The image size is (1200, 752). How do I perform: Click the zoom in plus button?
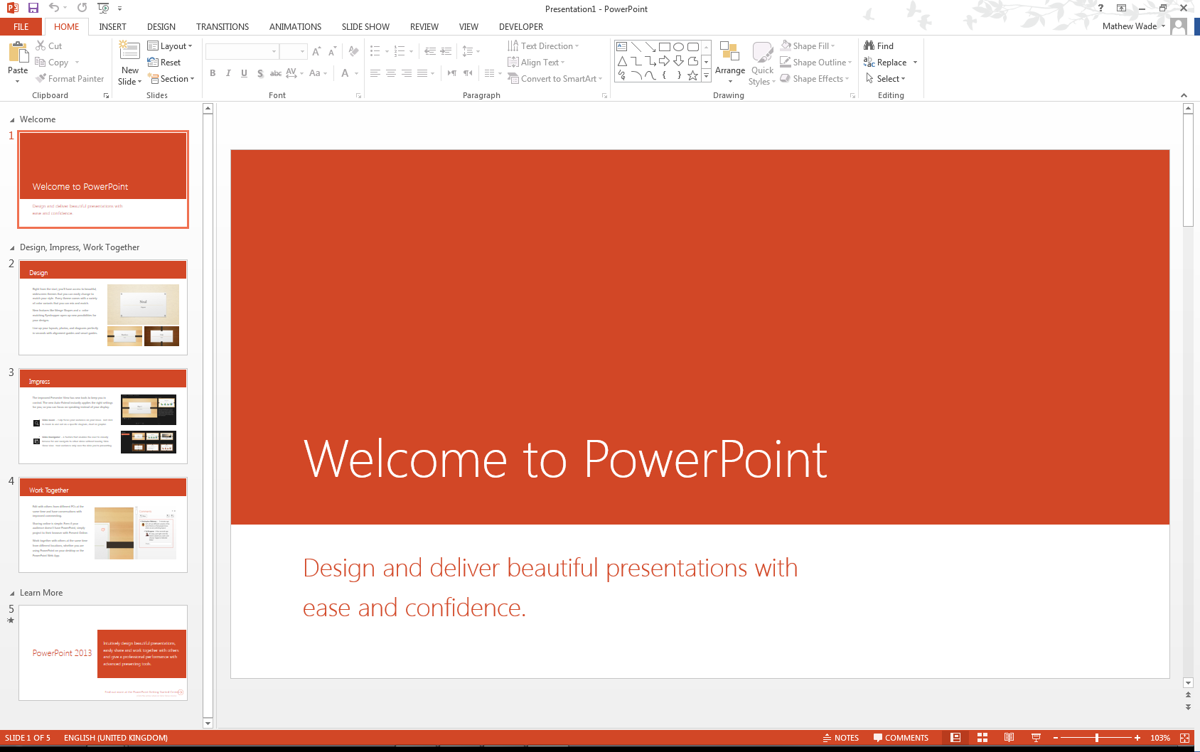pos(1137,738)
